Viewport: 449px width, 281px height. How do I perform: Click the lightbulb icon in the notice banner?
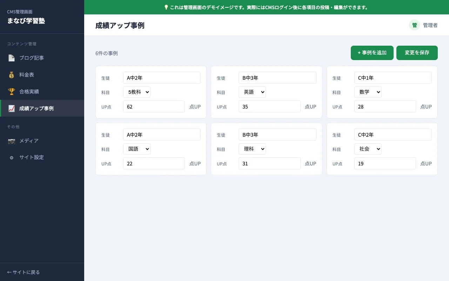coord(166,7)
